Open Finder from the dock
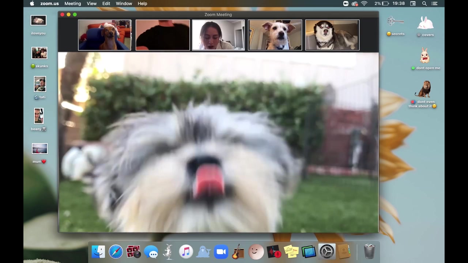The width and height of the screenshot is (468, 263). (98, 252)
